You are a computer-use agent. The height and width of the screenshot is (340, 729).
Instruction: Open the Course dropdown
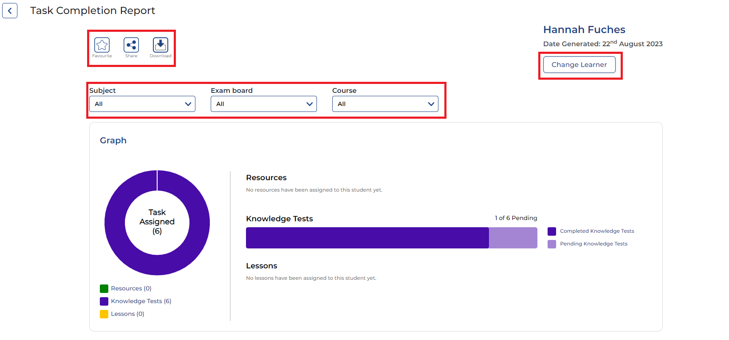click(385, 104)
